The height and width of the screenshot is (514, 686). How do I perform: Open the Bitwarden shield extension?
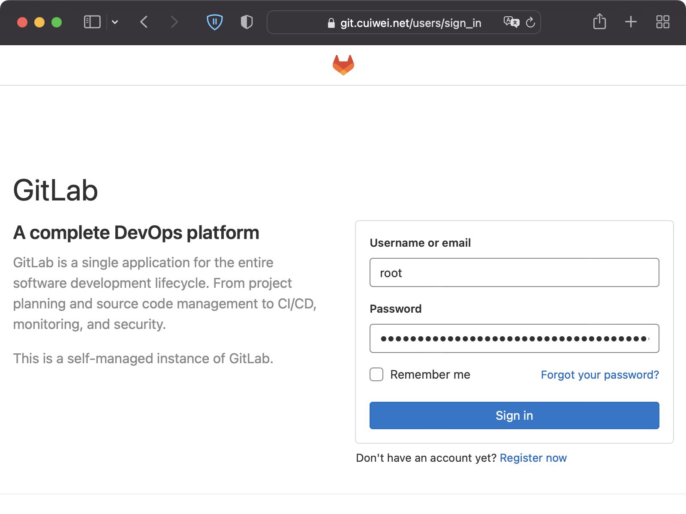(x=214, y=22)
